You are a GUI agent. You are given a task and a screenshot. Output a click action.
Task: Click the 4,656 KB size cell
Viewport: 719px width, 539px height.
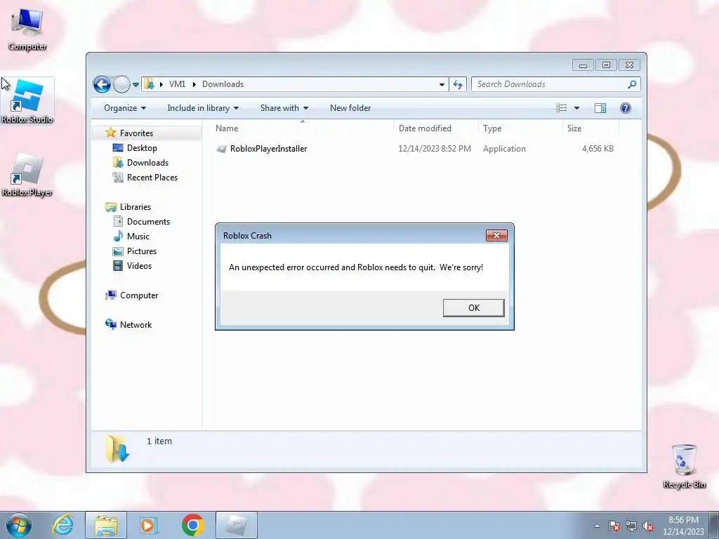tap(598, 149)
